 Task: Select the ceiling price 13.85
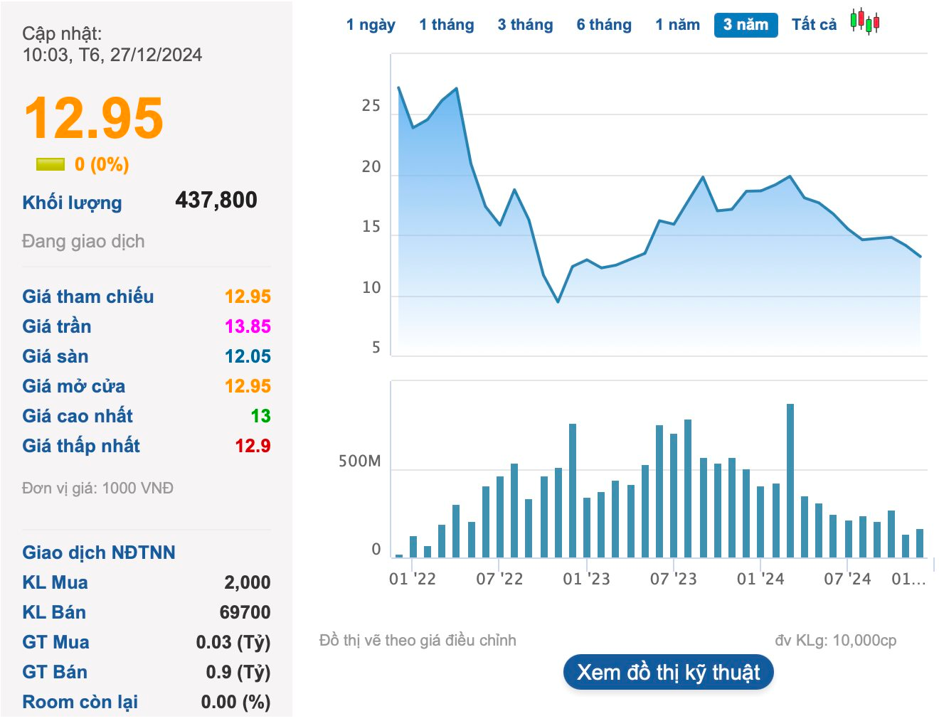248,326
